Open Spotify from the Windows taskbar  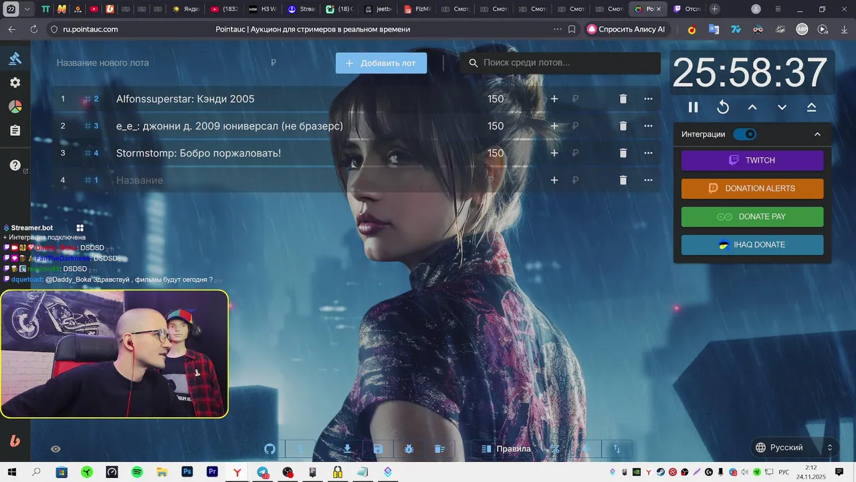(137, 473)
